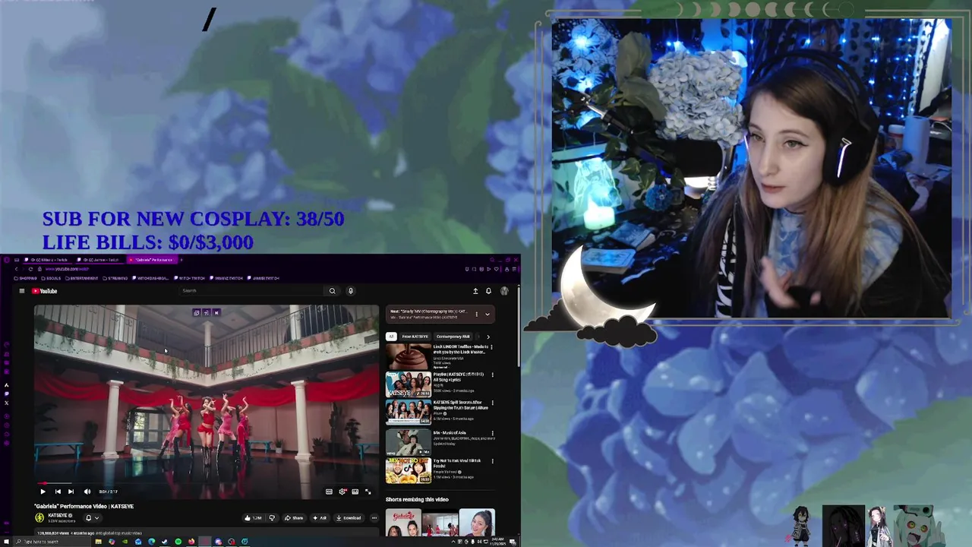The width and height of the screenshot is (972, 547).
Task: Open the first Shorts remix thumbnail
Action: click(403, 522)
